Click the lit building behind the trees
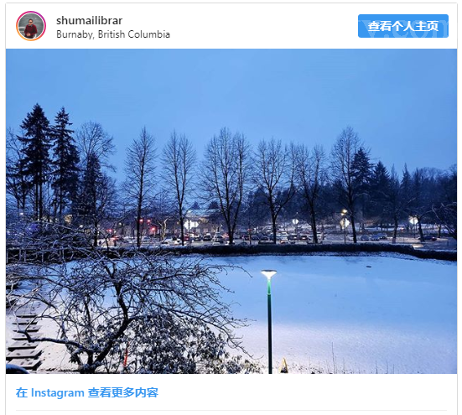 [x=200, y=220]
